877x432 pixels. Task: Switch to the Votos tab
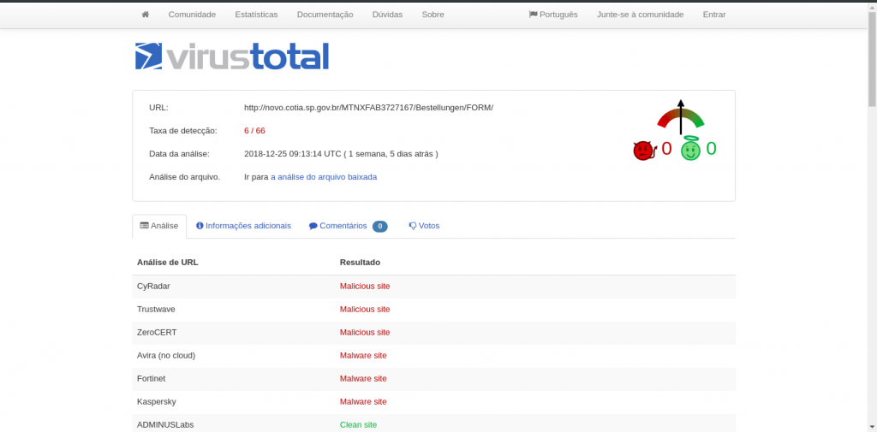point(424,226)
